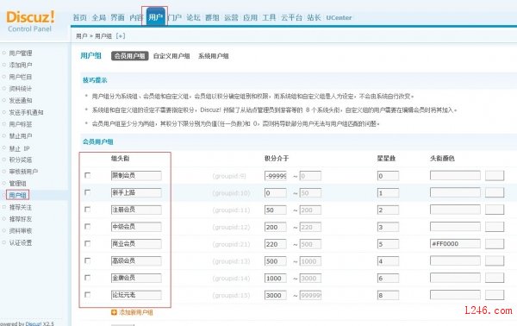Viewport: 517px width, 326px height.
Task: Check the box beside 高级会员
Action: tap(87, 260)
